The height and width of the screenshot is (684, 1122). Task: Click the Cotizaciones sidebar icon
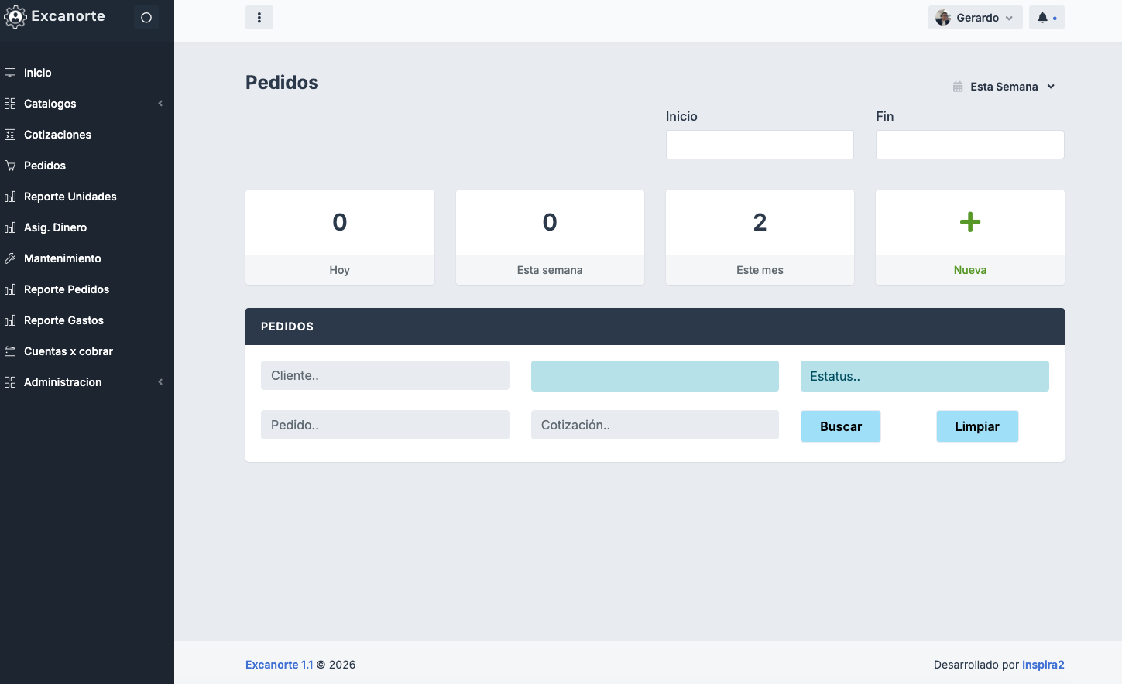click(10, 135)
